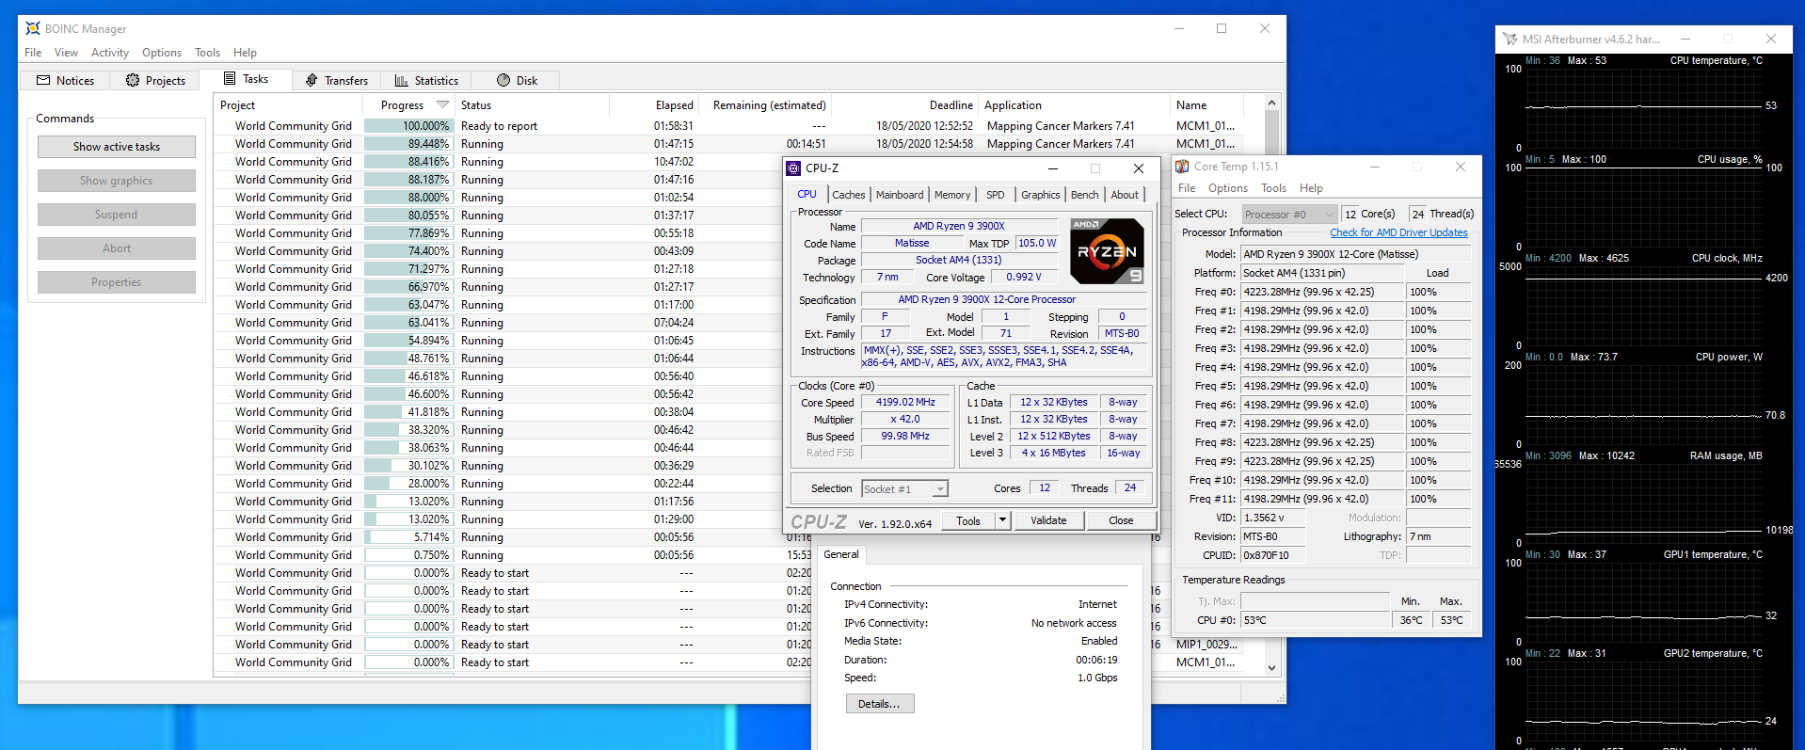Click the CPU clock graph in Afterburner
Image resolution: width=1805 pixels, height=750 pixels.
coord(1643,305)
